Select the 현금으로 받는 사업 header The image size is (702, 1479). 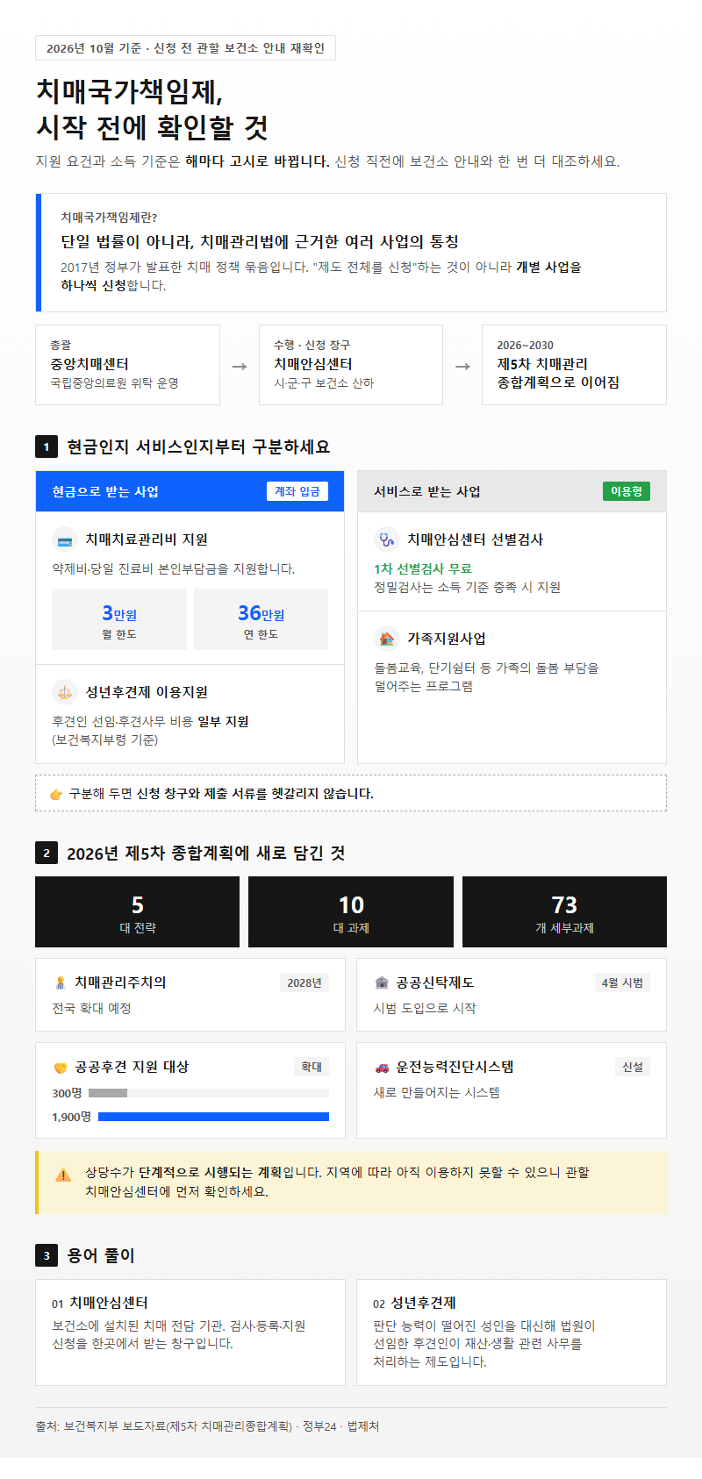190,491
